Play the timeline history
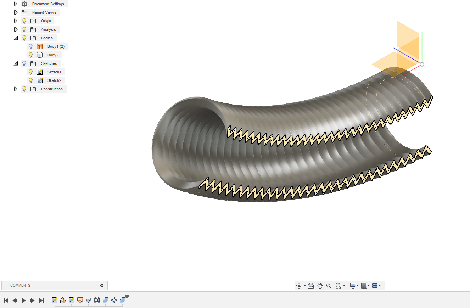 (24, 301)
